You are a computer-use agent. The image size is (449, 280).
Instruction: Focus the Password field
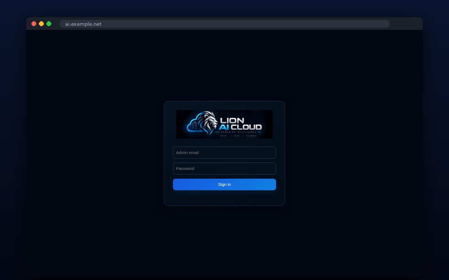(224, 169)
